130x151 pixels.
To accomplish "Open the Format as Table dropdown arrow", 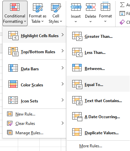I will [x=42, y=21].
